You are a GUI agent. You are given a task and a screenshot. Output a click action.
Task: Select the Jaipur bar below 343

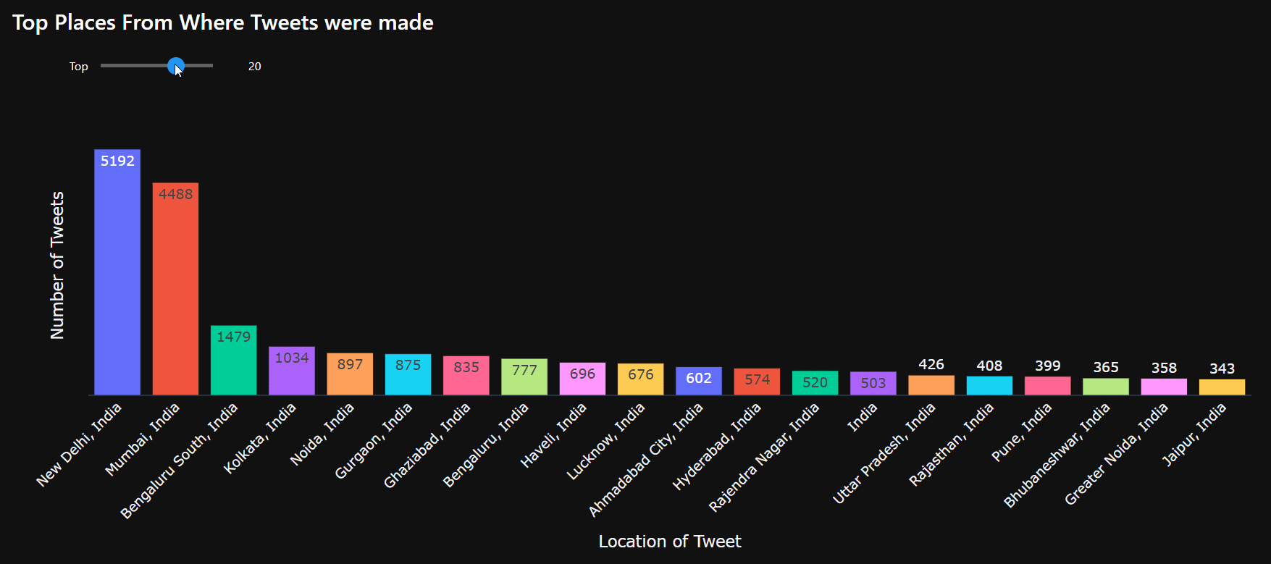tap(1222, 387)
